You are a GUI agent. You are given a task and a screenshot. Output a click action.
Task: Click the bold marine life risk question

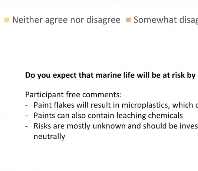[x=112, y=75]
